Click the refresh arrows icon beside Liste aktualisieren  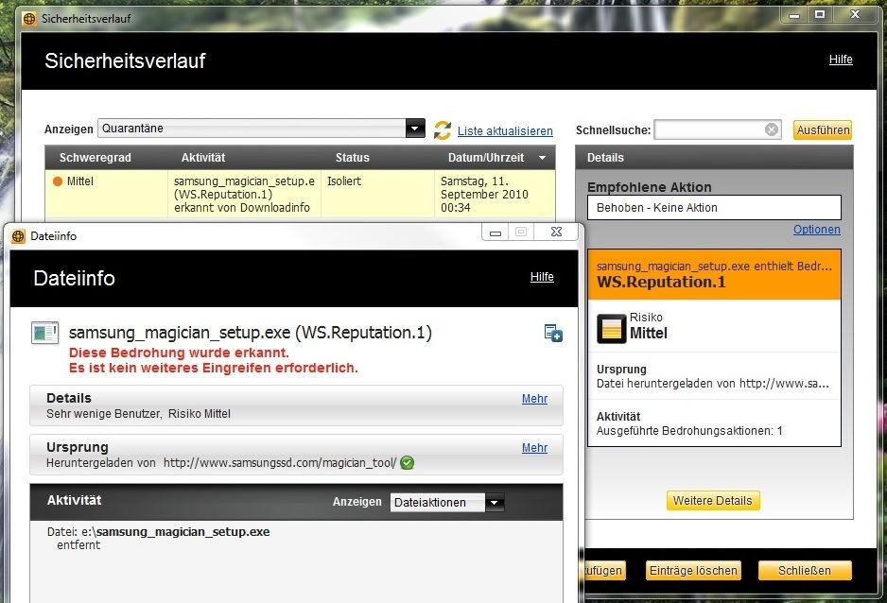(x=443, y=130)
